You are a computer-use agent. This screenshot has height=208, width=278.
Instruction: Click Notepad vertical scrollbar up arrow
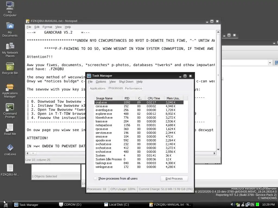coord(218,32)
